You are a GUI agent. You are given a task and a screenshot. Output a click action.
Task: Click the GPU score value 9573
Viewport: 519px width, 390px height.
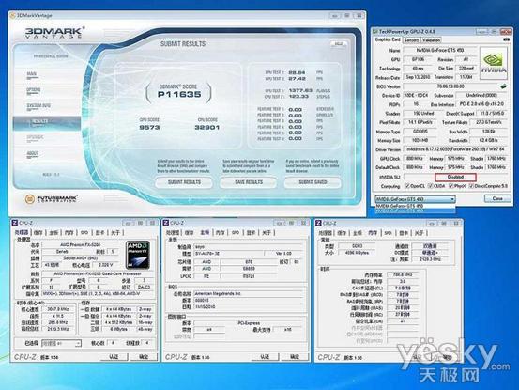(x=149, y=127)
